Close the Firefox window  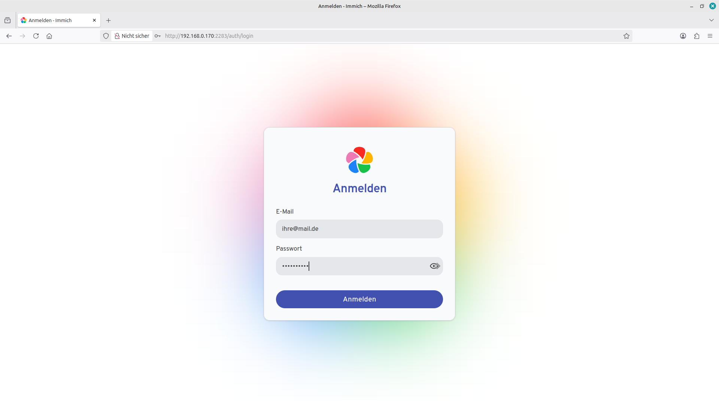pyautogui.click(x=713, y=6)
